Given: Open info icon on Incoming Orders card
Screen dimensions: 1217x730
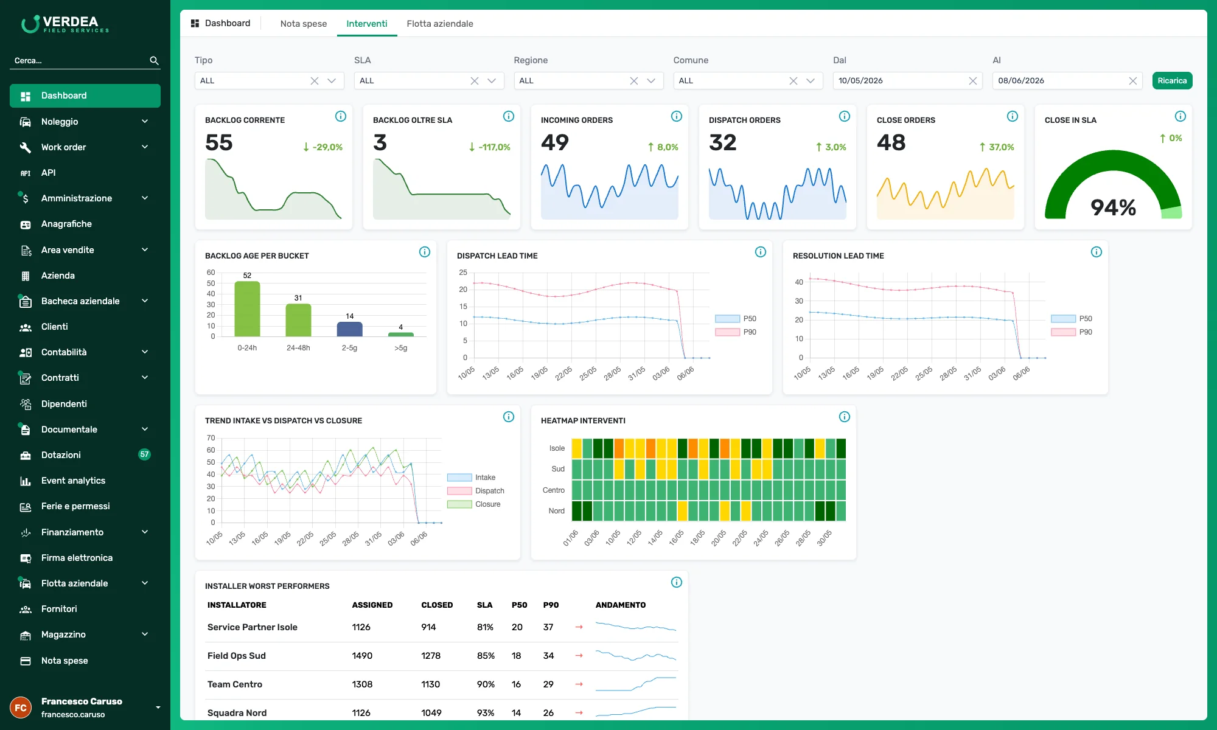Looking at the screenshot, I should [x=677, y=116].
